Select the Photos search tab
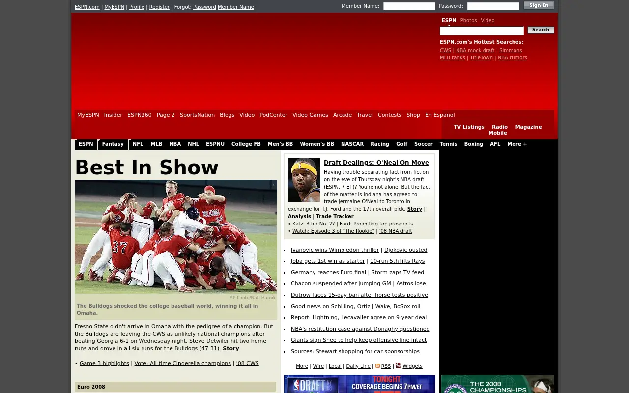Screen dimensions: 629x393 tap(468, 21)
